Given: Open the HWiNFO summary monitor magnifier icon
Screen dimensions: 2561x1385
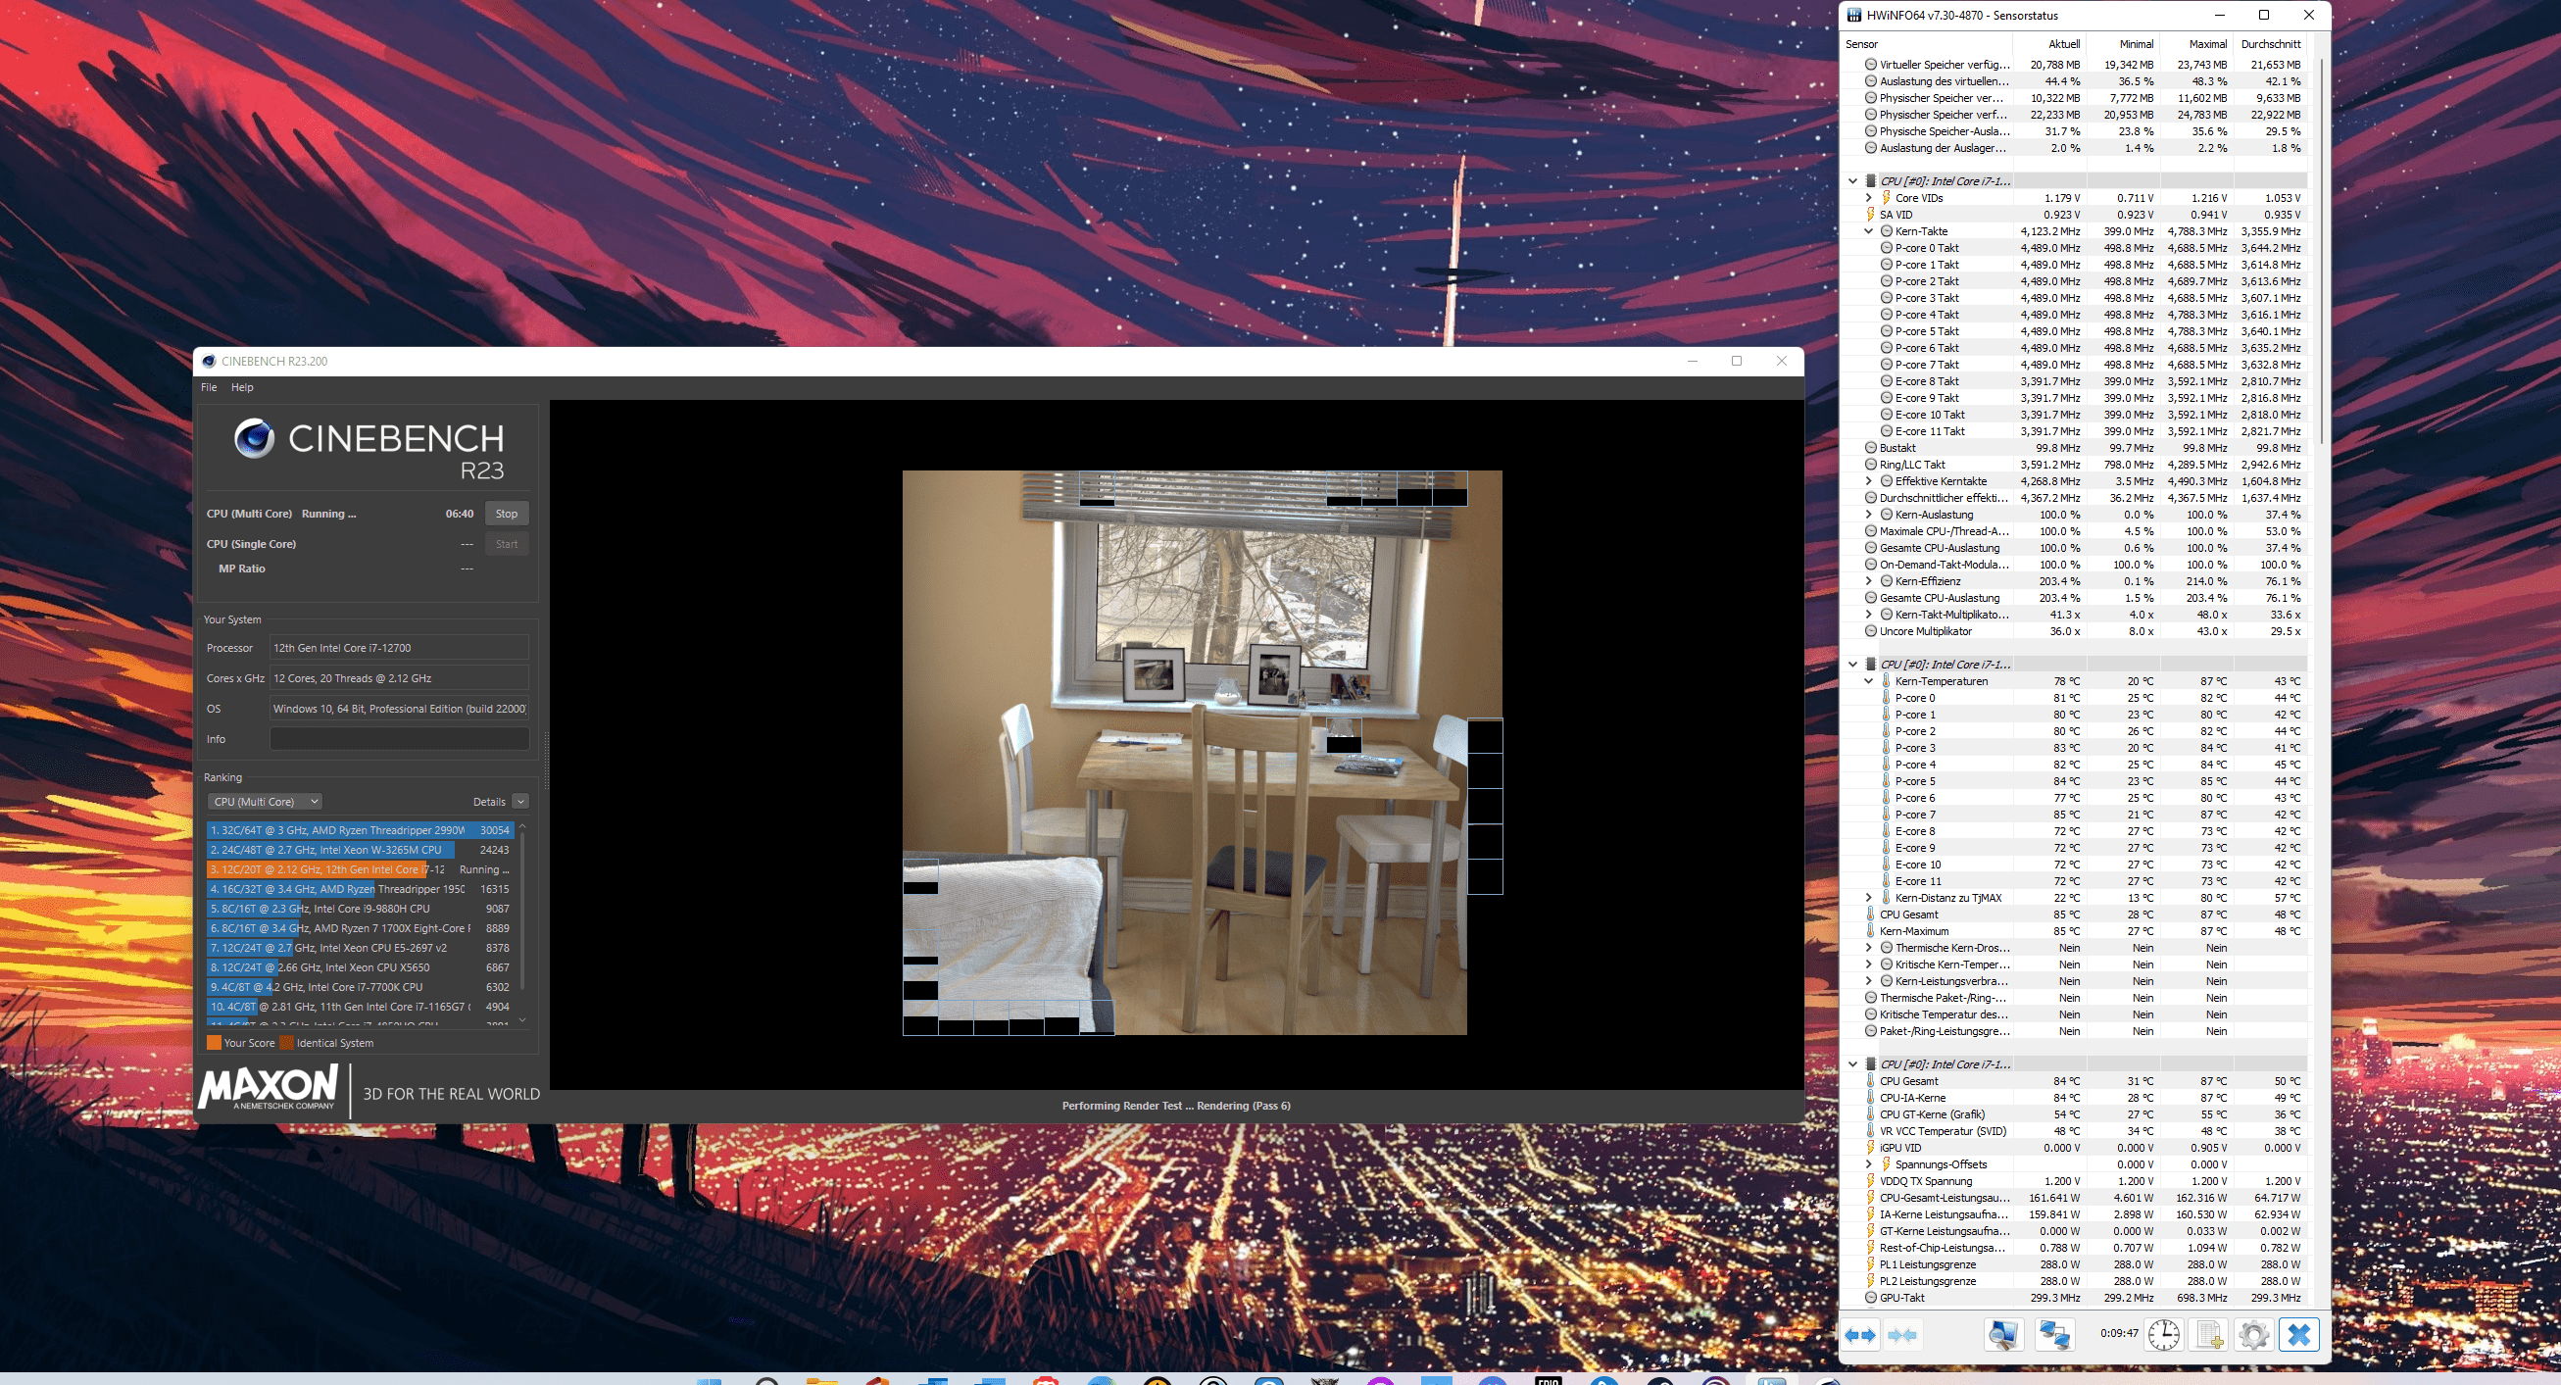Looking at the screenshot, I should click(x=2003, y=1334).
